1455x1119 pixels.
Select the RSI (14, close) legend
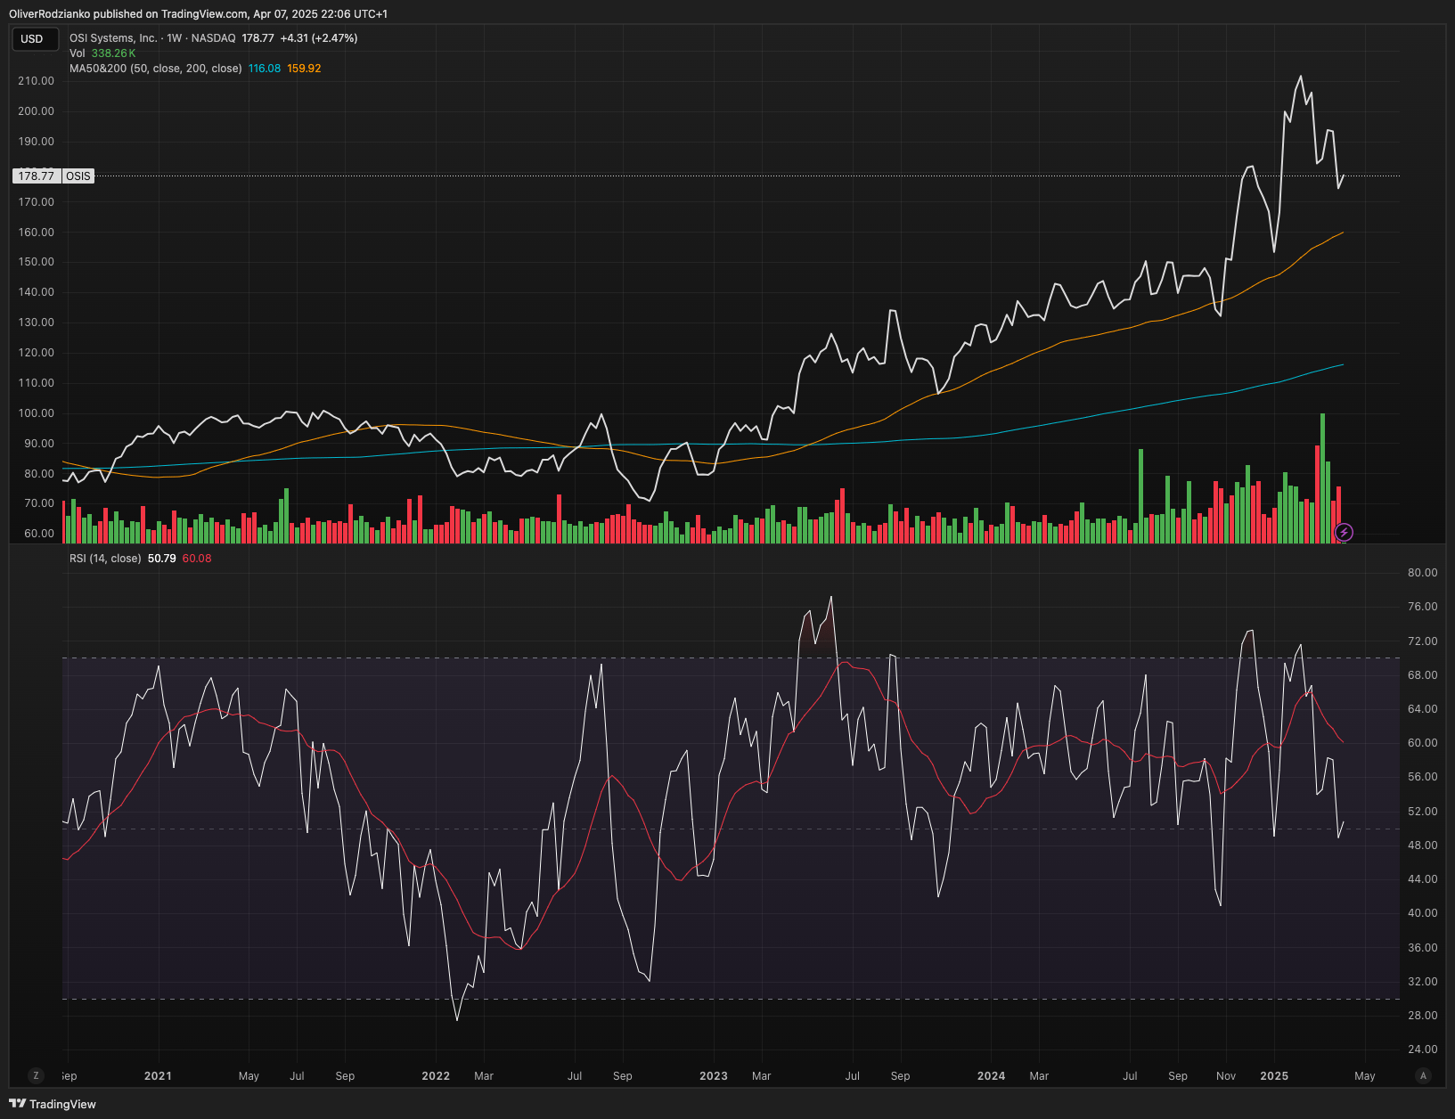pos(105,559)
